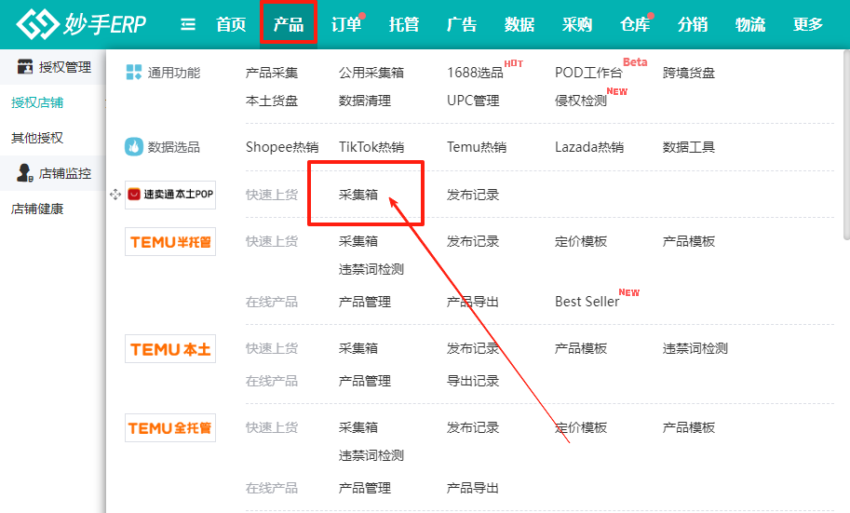The width and height of the screenshot is (850, 513).
Task: Open the 仓库 menu
Action: point(635,24)
